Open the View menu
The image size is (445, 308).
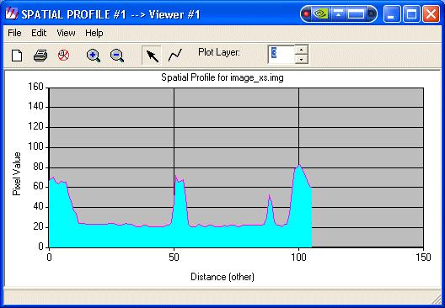click(66, 33)
